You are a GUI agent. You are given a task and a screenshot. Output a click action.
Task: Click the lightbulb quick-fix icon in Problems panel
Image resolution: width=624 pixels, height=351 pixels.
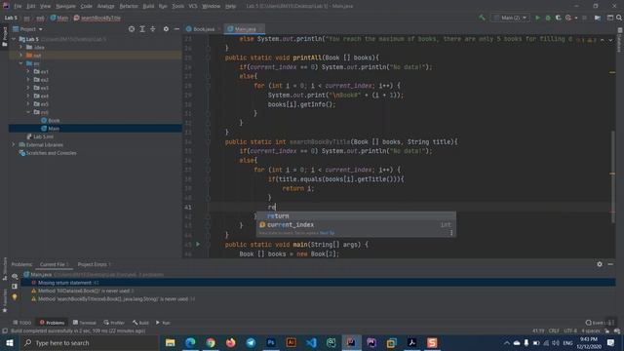15,296
